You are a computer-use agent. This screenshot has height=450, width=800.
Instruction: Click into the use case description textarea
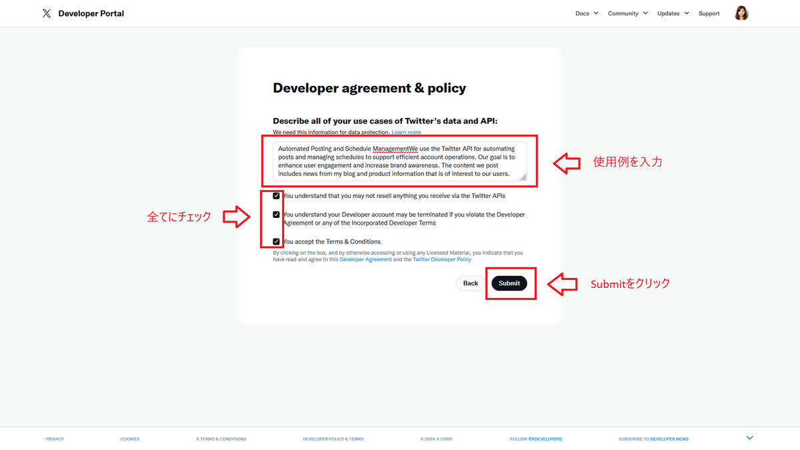pos(400,161)
